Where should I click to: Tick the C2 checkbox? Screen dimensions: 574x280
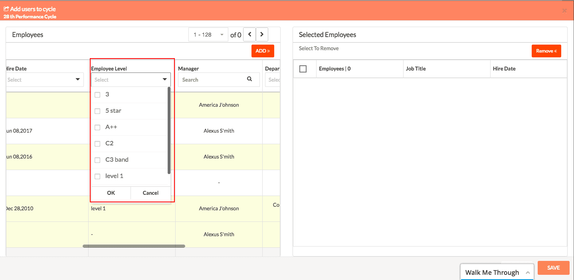(x=97, y=144)
